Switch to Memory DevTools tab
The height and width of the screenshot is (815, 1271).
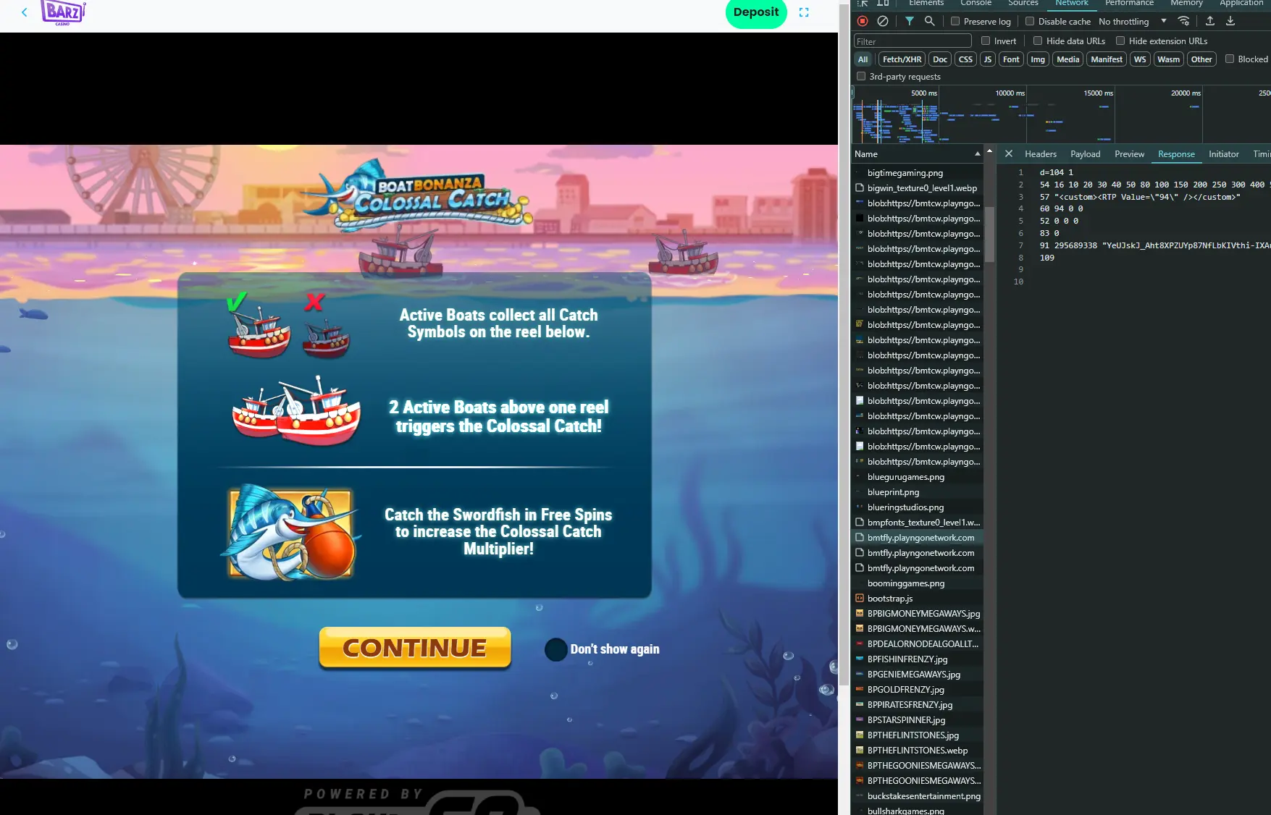[1186, 4]
